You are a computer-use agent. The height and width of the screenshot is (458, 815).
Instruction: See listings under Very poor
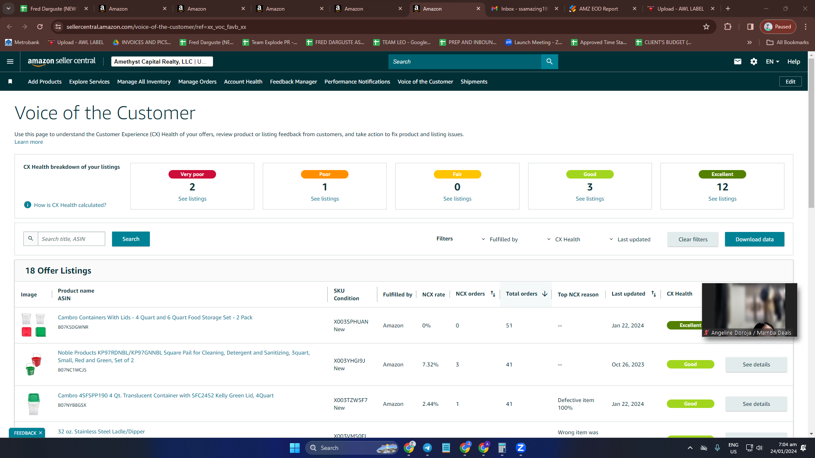tap(192, 198)
